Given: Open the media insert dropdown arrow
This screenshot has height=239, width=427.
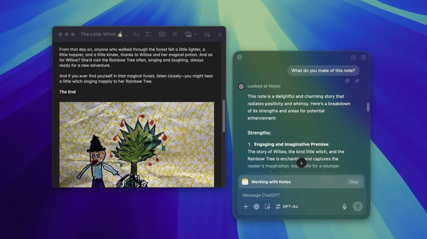Looking at the screenshot, I should pos(195,34).
